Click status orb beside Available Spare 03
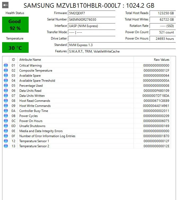This screenshot has height=200, width=177. click(6, 75)
